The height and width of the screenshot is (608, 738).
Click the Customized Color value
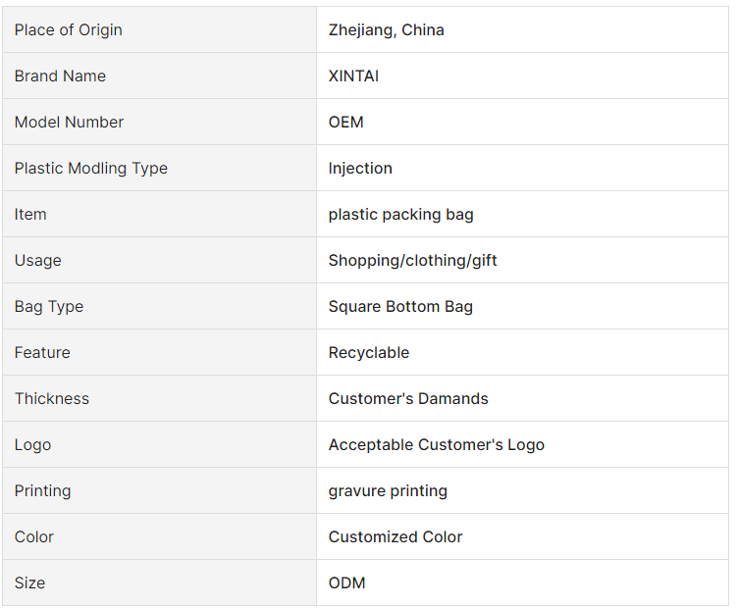(395, 536)
